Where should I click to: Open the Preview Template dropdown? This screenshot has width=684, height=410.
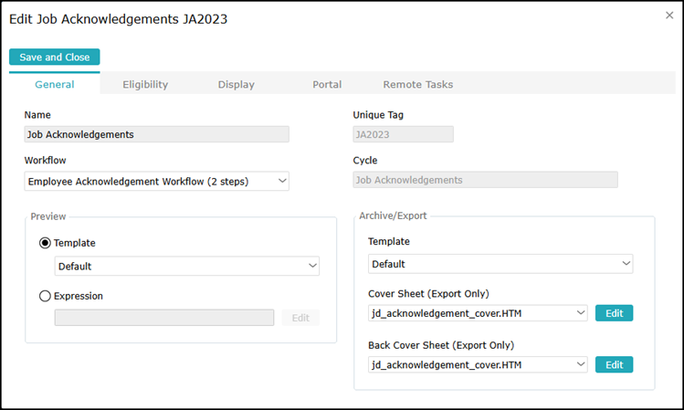(x=187, y=267)
